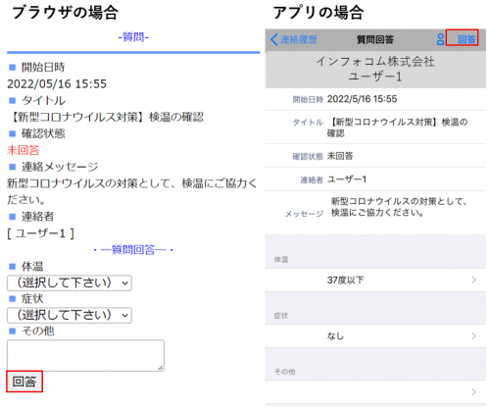This screenshot has width=490, height=410.
Task: Select the なし symptom row in app
Action: click(375, 335)
